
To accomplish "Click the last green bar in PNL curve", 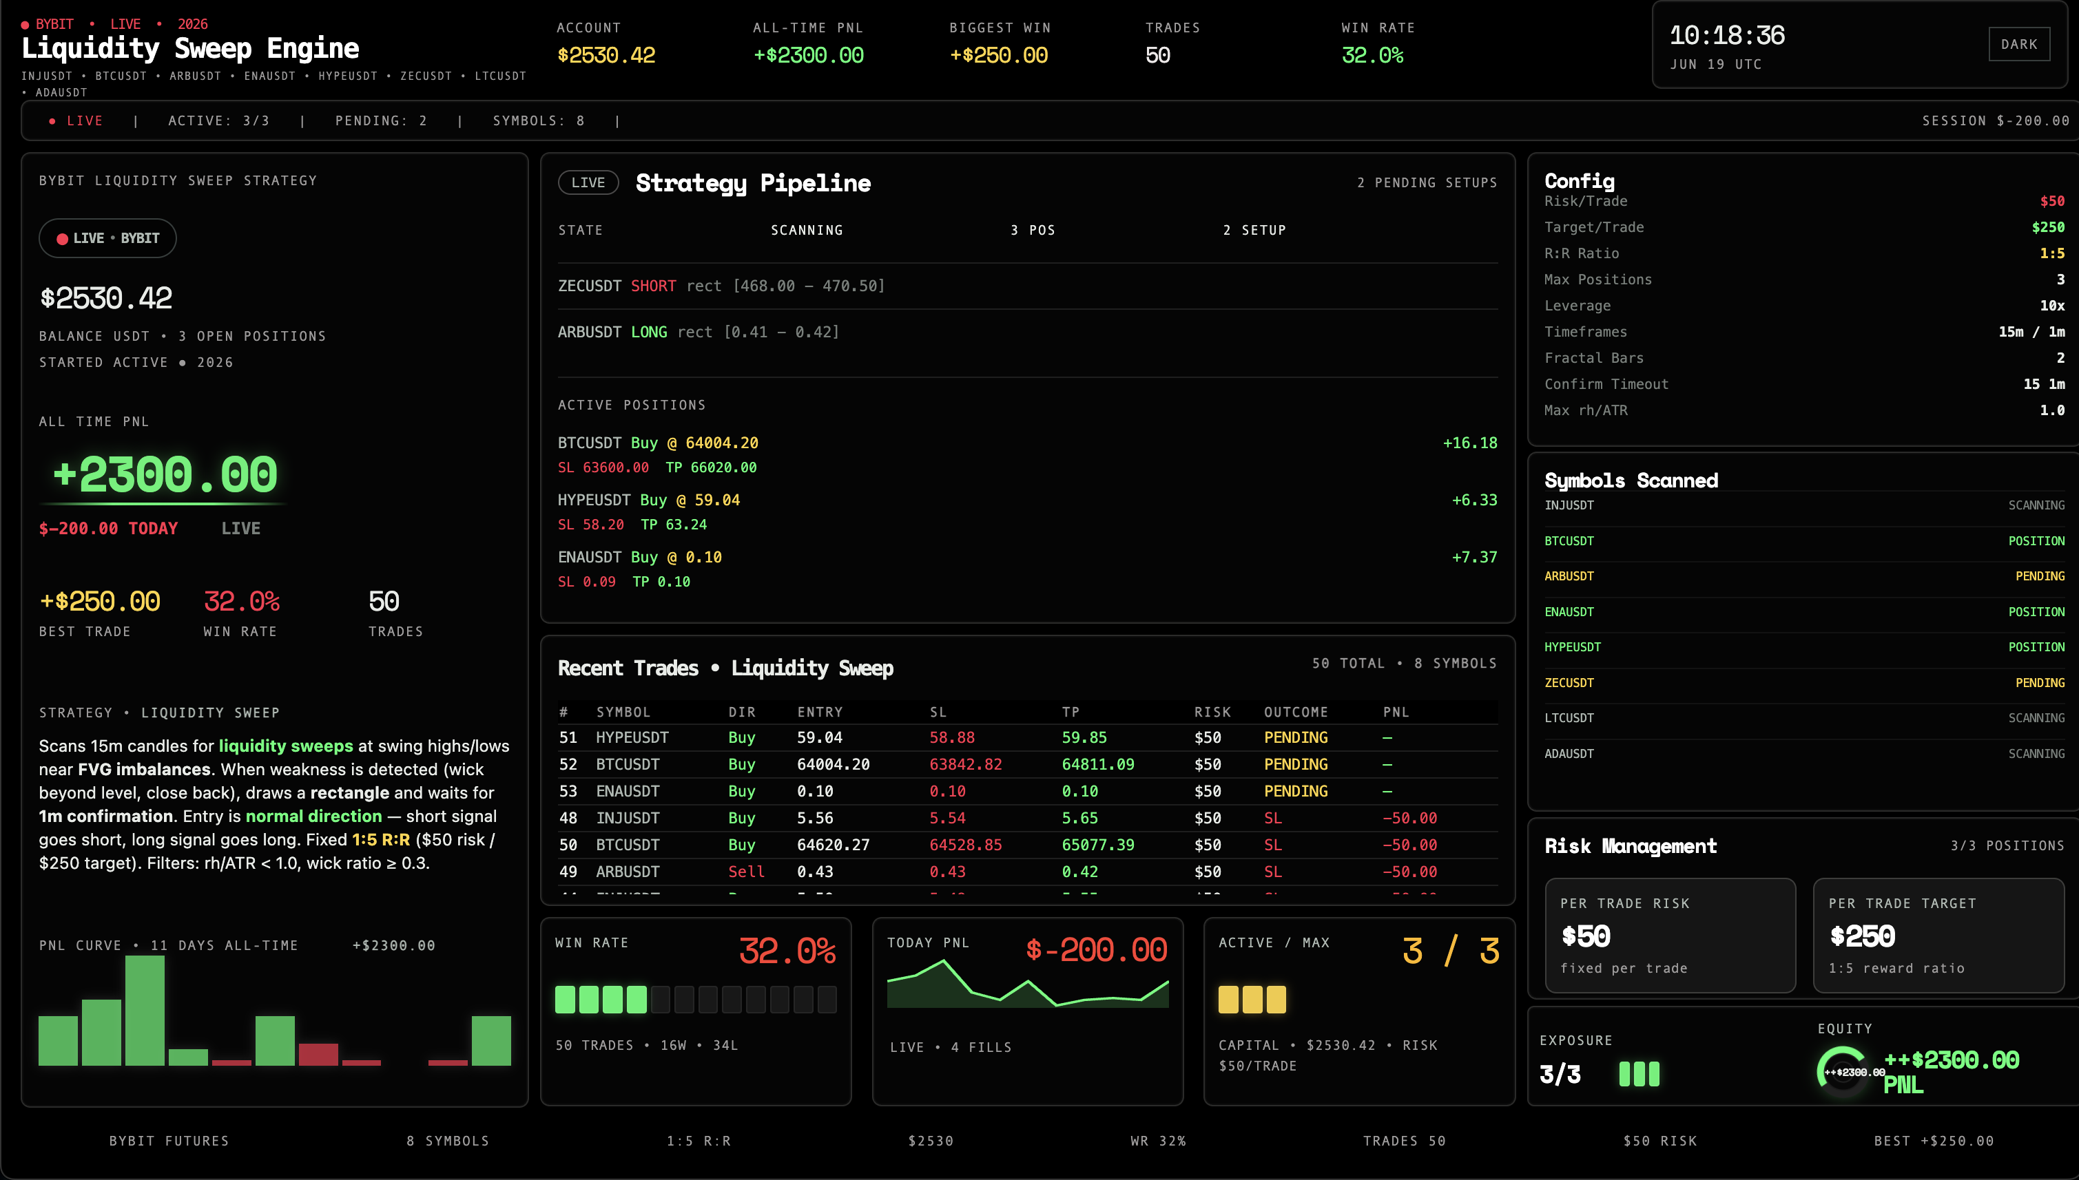I will pyautogui.click(x=491, y=1041).
